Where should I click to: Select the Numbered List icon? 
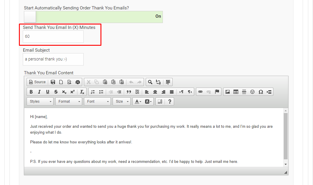pos(93,92)
